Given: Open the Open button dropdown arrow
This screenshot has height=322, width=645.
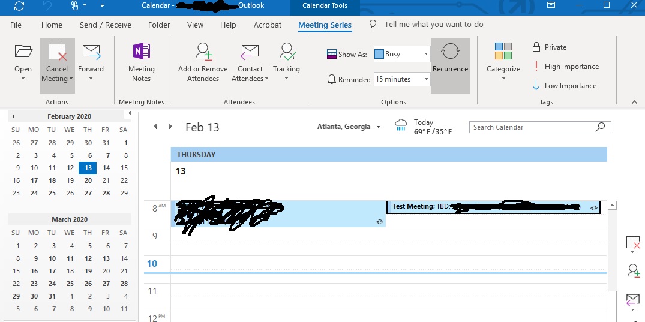Looking at the screenshot, I should [23, 78].
